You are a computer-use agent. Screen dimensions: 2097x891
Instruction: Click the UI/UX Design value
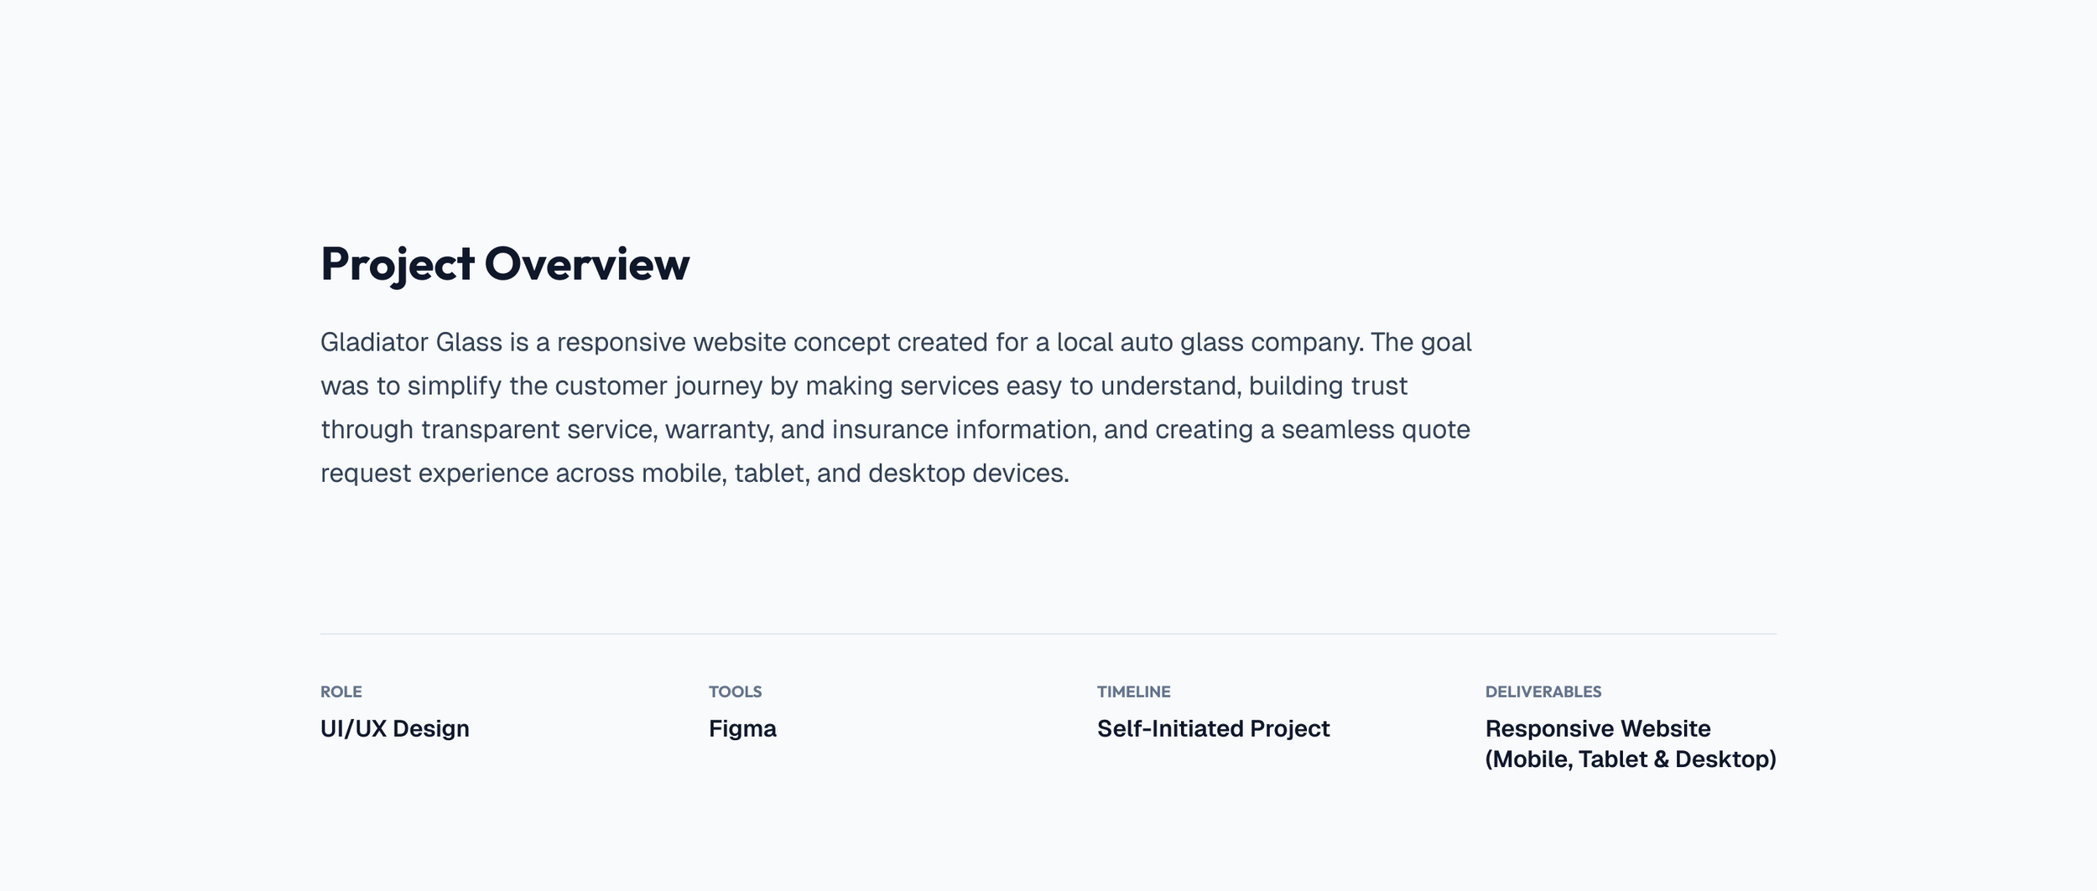point(394,728)
